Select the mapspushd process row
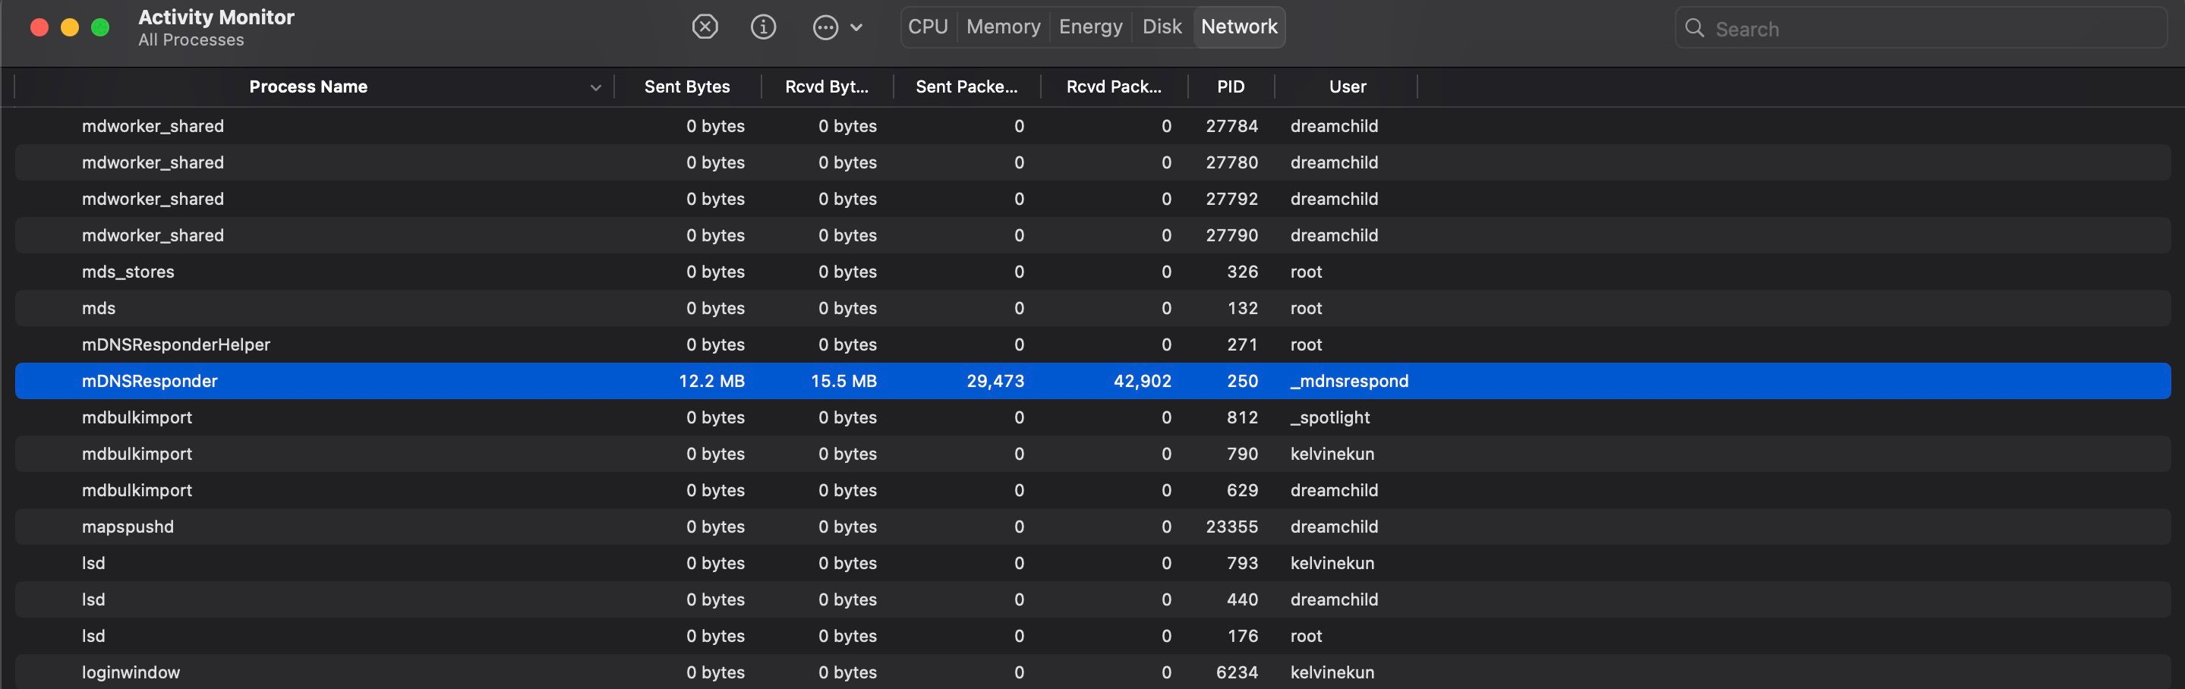 [x=128, y=527]
